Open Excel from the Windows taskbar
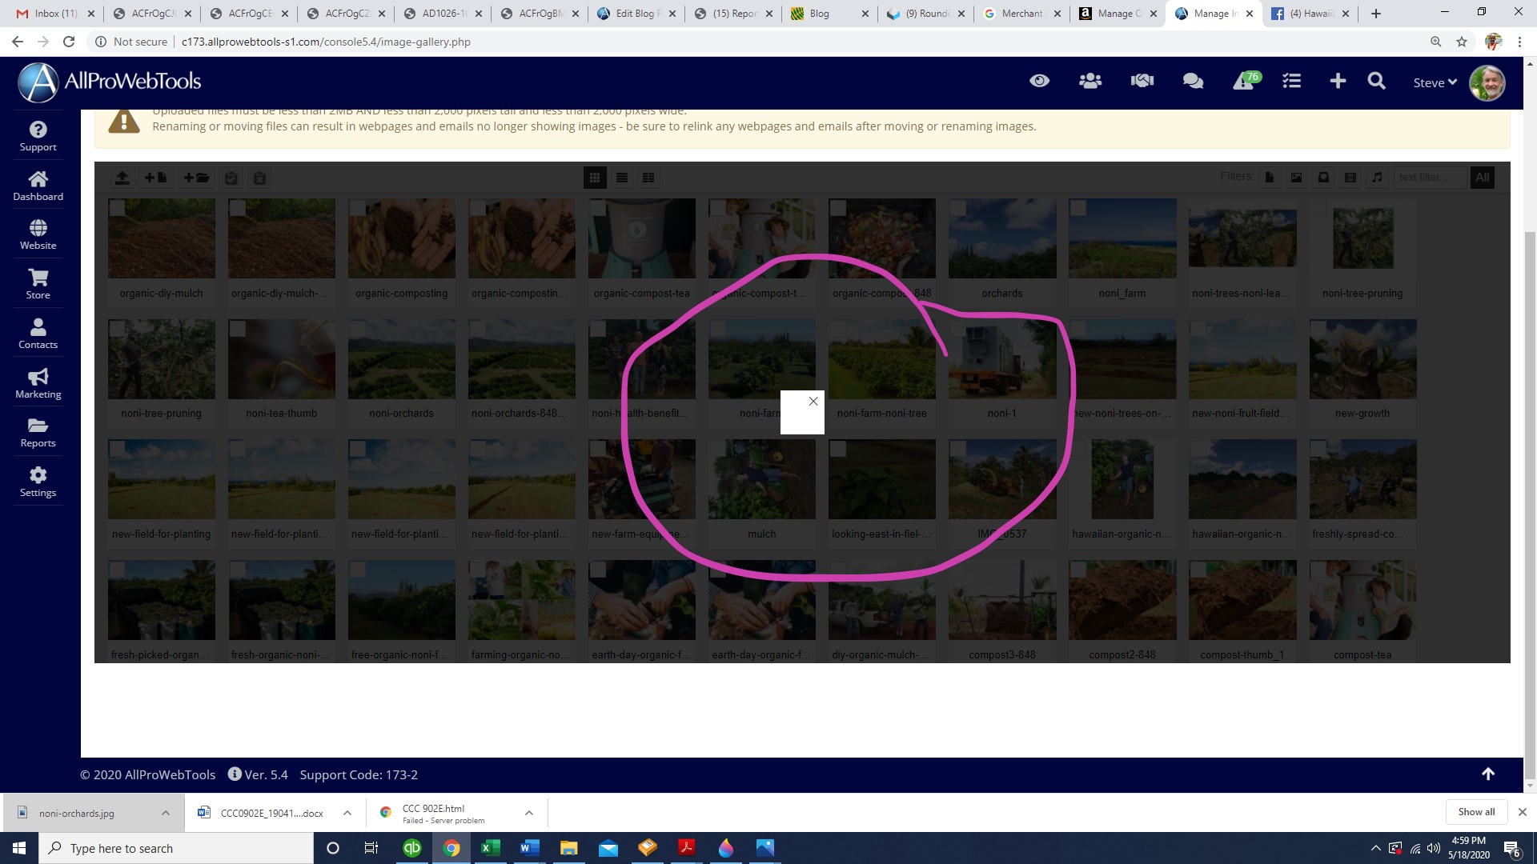This screenshot has height=864, width=1537. [490, 848]
